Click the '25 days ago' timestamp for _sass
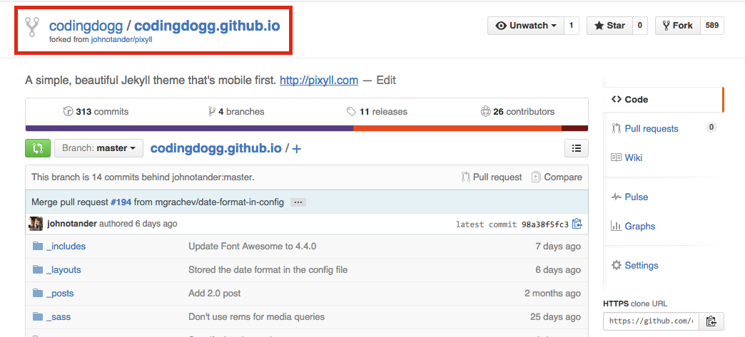745x337 pixels. (x=555, y=316)
